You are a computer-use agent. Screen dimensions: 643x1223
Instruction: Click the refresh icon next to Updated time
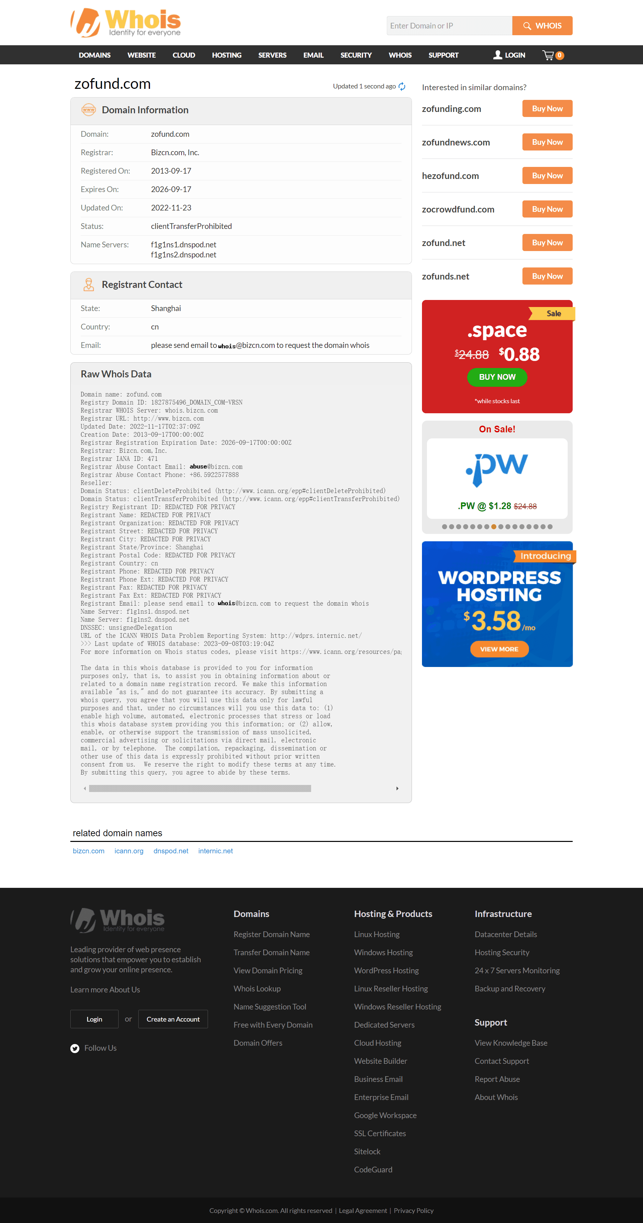[402, 86]
